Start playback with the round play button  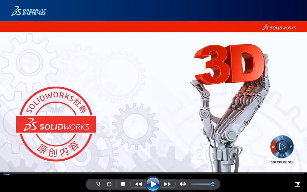coord(153,184)
